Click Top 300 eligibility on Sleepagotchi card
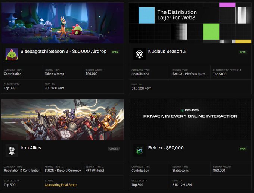 (10, 88)
